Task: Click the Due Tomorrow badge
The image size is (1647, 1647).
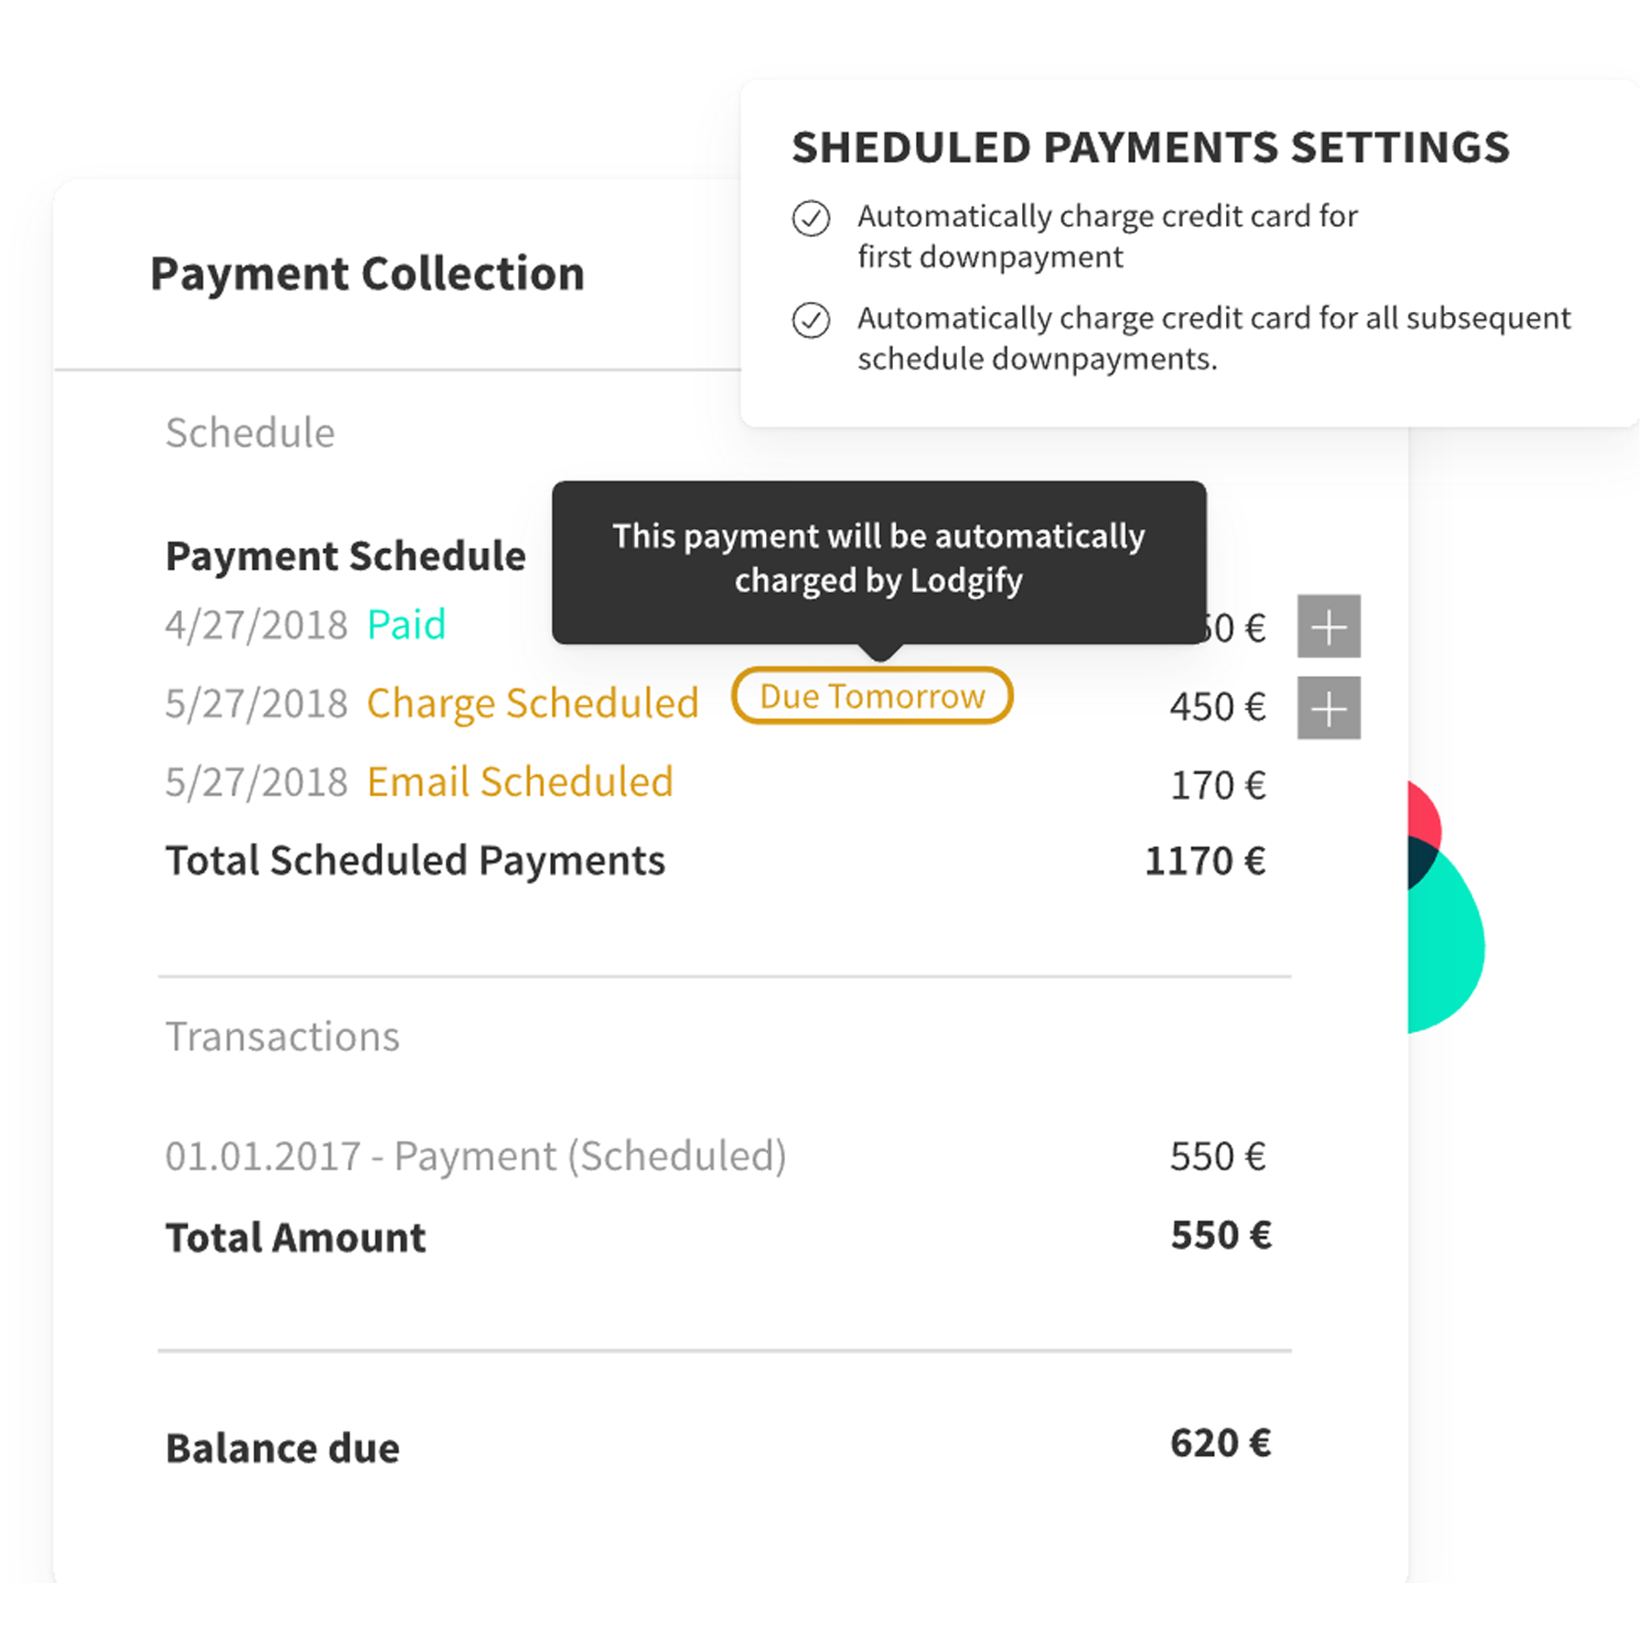Action: (x=872, y=696)
